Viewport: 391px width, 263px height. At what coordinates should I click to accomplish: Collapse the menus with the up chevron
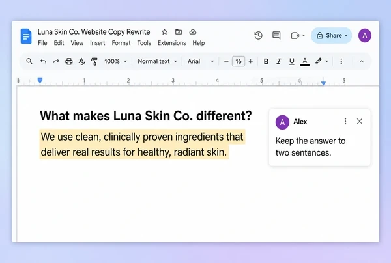tap(362, 61)
